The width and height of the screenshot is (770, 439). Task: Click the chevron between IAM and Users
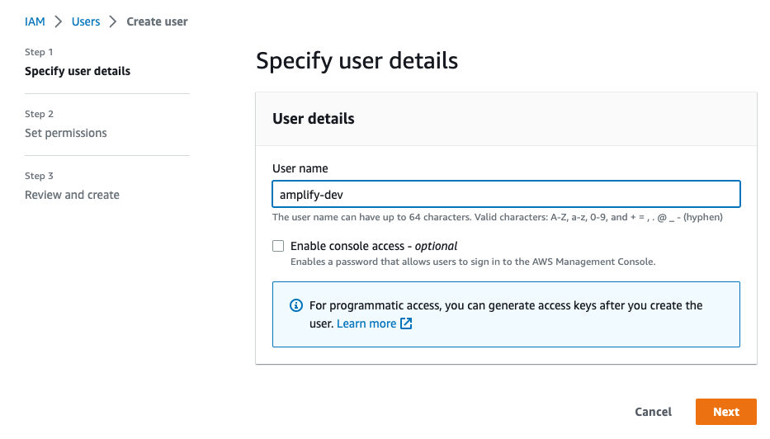click(59, 21)
